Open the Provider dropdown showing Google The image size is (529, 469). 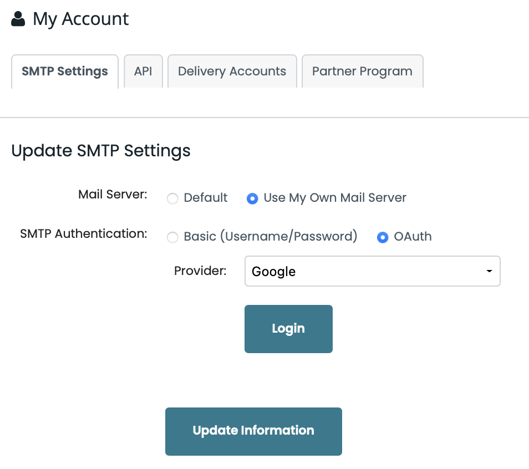pos(372,271)
